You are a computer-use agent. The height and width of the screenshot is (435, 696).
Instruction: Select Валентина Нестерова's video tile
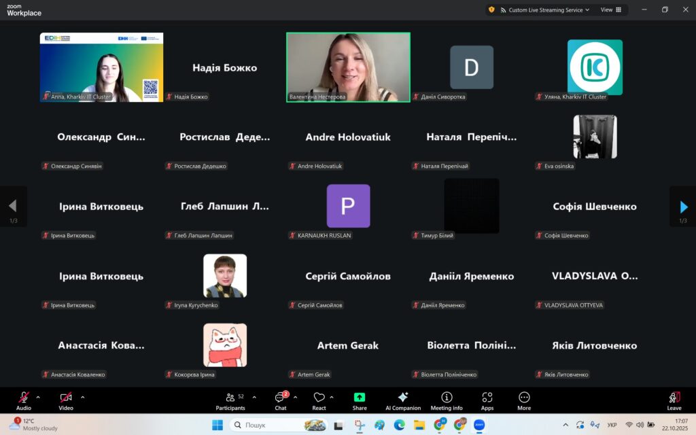pos(348,67)
